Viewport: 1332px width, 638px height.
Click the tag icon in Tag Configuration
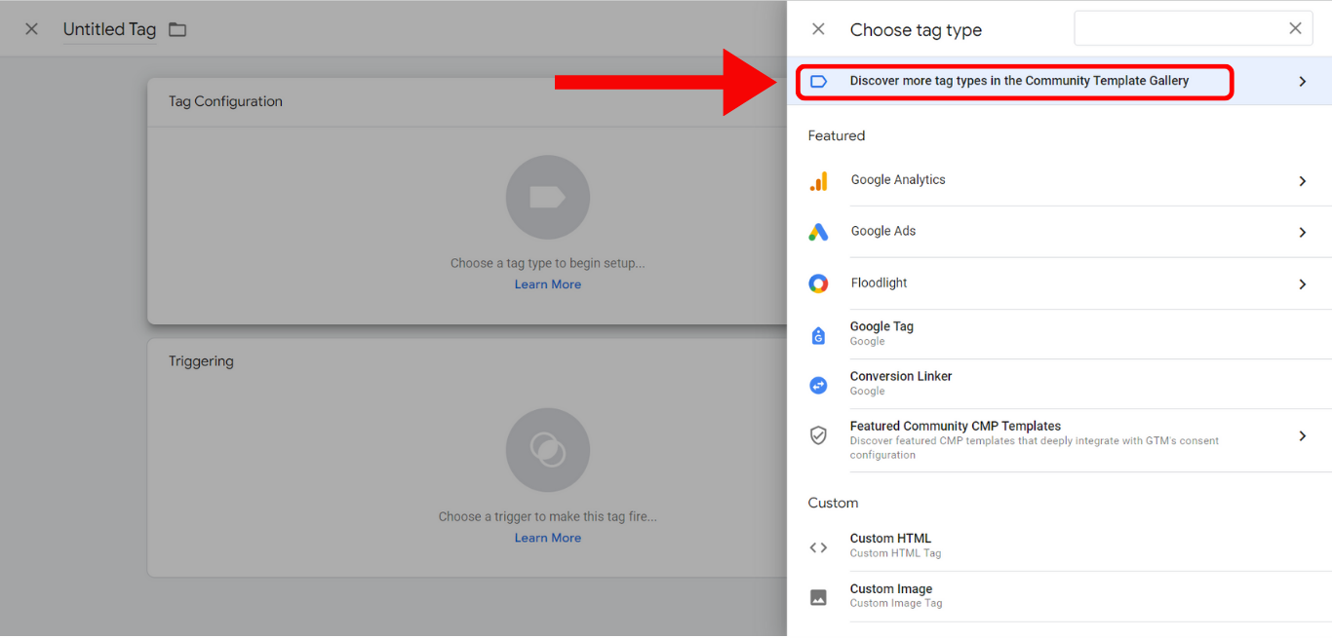tap(548, 198)
